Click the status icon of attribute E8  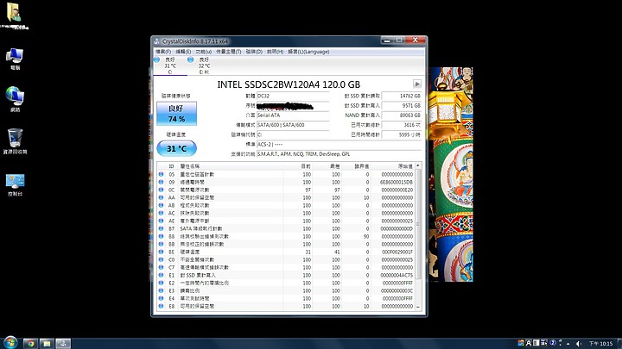coord(161,306)
